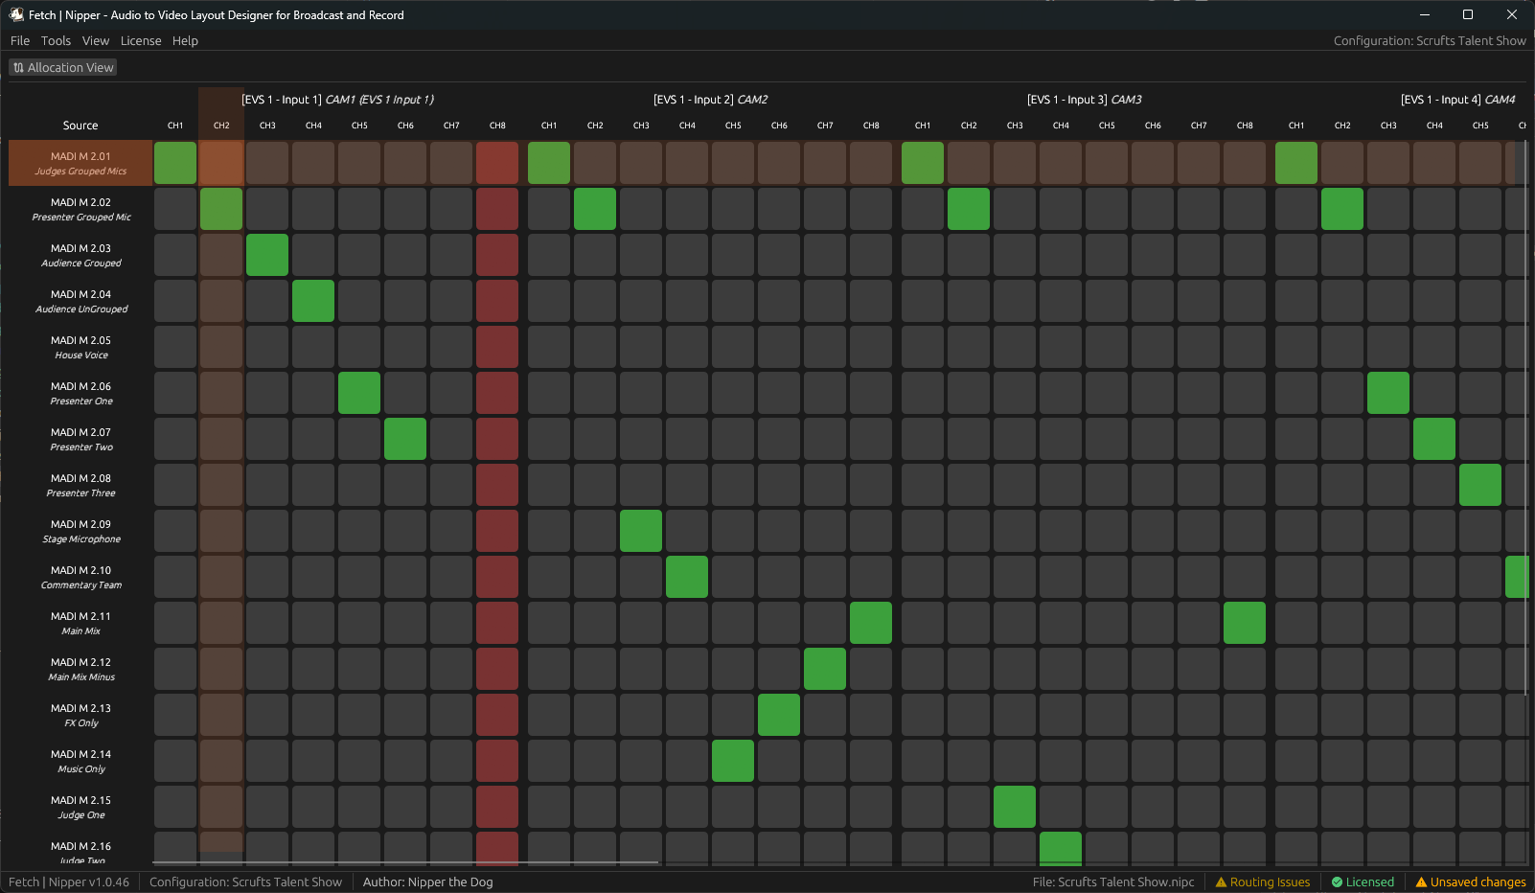Click the Allocation View button
1535x893 pixels.
pos(62,67)
